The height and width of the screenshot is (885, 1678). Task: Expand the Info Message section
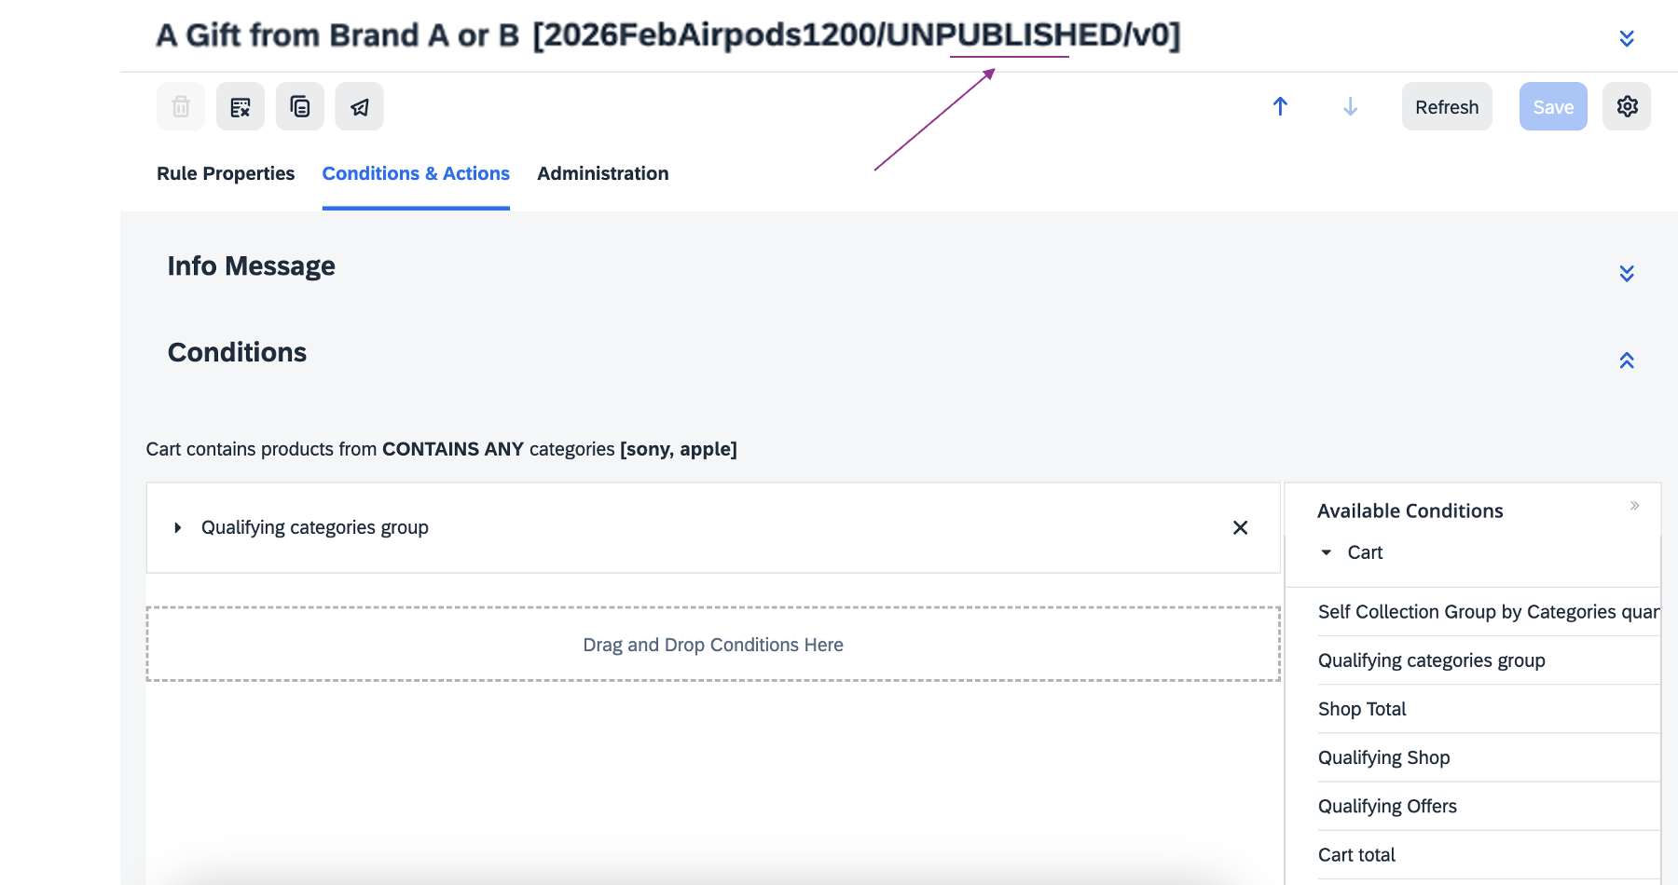(1627, 273)
